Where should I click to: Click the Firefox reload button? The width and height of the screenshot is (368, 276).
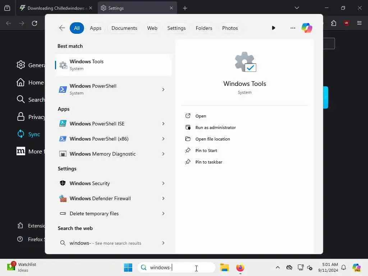click(x=34, y=23)
